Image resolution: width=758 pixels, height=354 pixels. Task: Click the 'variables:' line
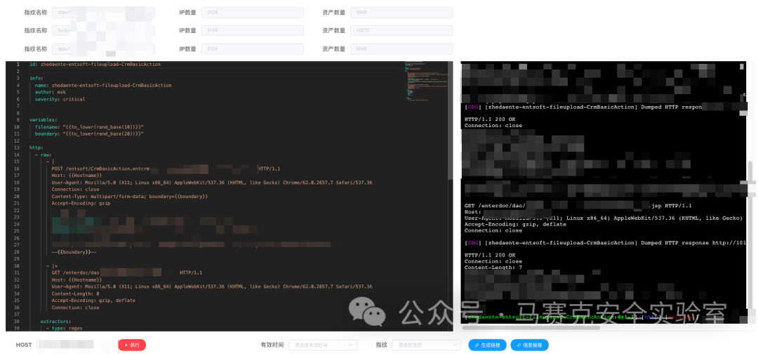coord(43,120)
